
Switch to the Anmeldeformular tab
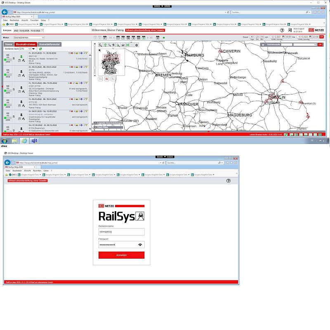[49, 44]
